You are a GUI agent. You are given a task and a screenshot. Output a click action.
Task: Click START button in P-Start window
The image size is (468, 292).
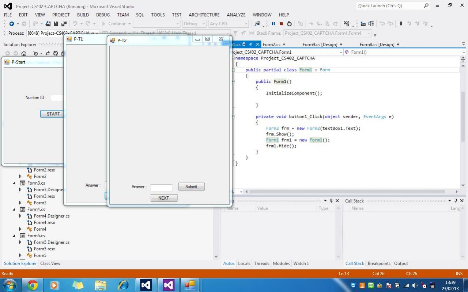pos(52,114)
